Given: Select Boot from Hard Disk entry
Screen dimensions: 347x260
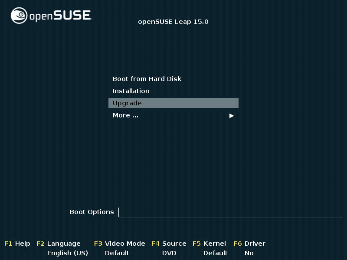Looking at the screenshot, I should click(147, 79).
